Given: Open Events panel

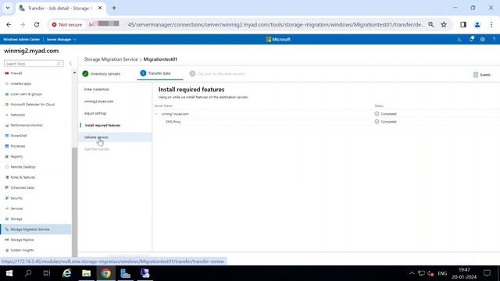Looking at the screenshot, I should pyautogui.click(x=482, y=75).
